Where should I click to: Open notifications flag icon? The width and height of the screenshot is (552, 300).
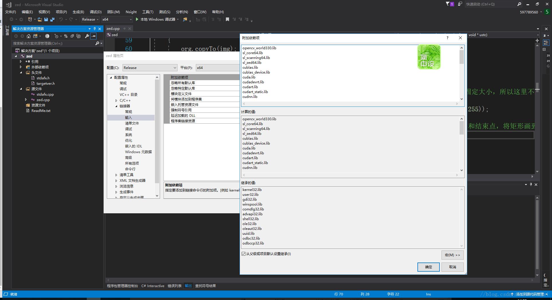448,4
